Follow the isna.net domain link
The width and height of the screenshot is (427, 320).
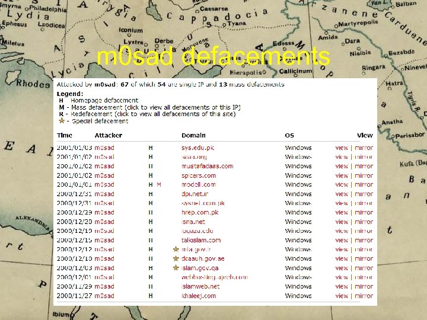[x=193, y=222]
